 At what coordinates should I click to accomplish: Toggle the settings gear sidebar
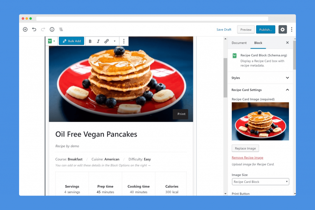coord(282,30)
